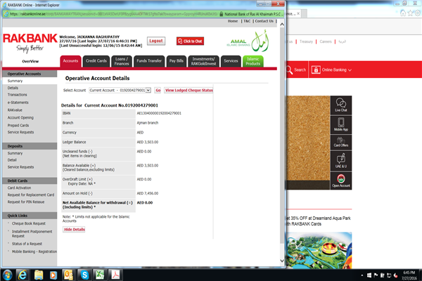Click the Hide Details button
Viewport: 422px width, 281px height.
[x=75, y=230]
